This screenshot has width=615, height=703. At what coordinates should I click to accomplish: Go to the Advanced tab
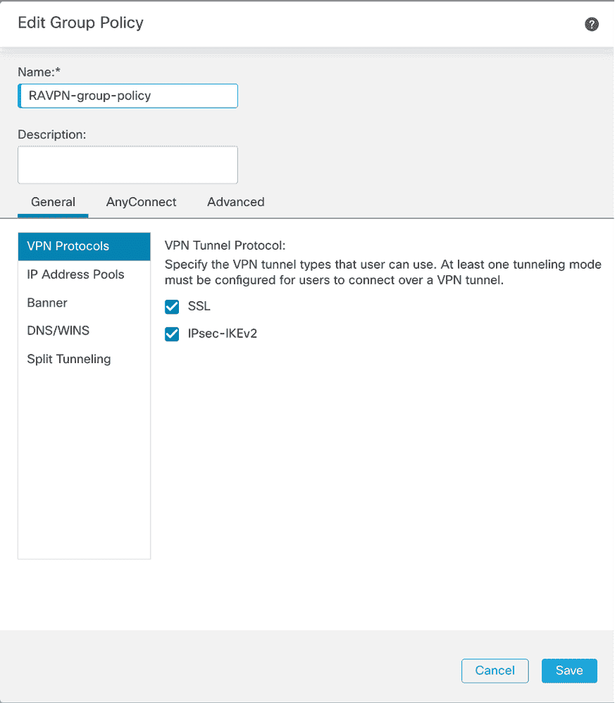pyautogui.click(x=236, y=202)
